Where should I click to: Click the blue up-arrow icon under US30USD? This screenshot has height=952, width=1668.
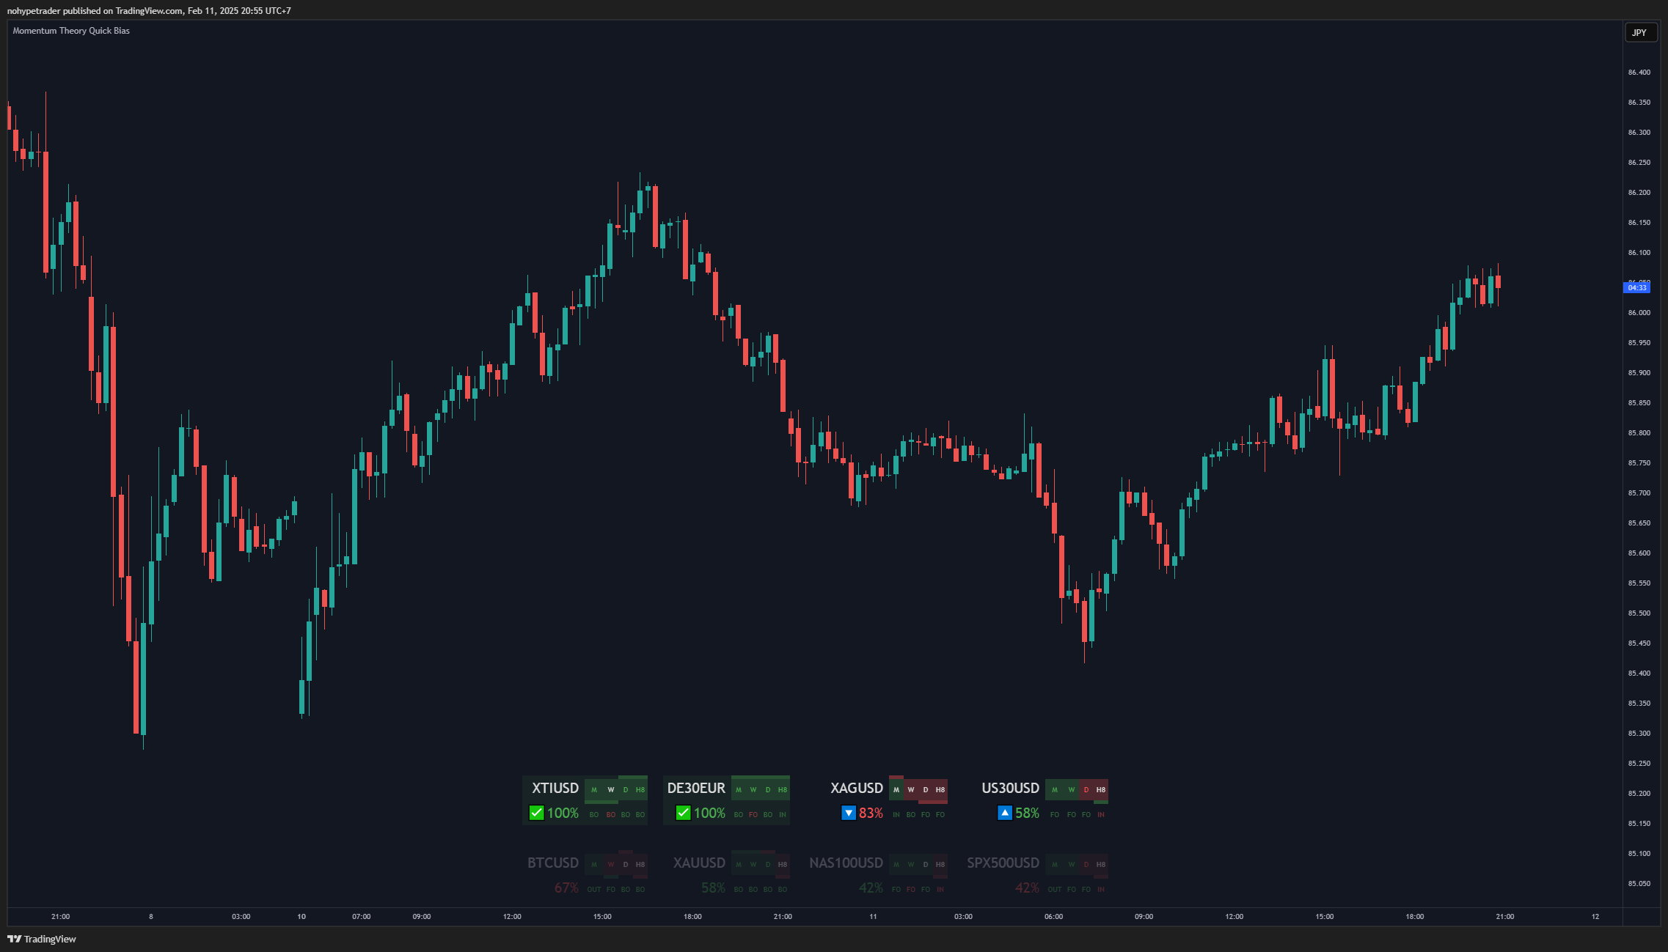pyautogui.click(x=1005, y=813)
